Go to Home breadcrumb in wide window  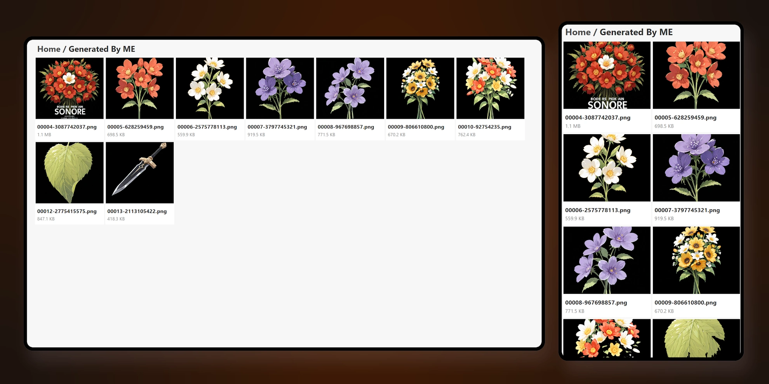pos(49,49)
